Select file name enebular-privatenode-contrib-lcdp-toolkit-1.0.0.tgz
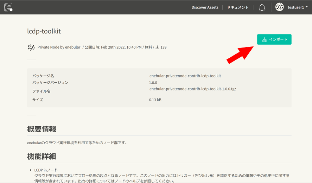Screen dimensions: 312x183 pyautogui.click(x=193, y=89)
